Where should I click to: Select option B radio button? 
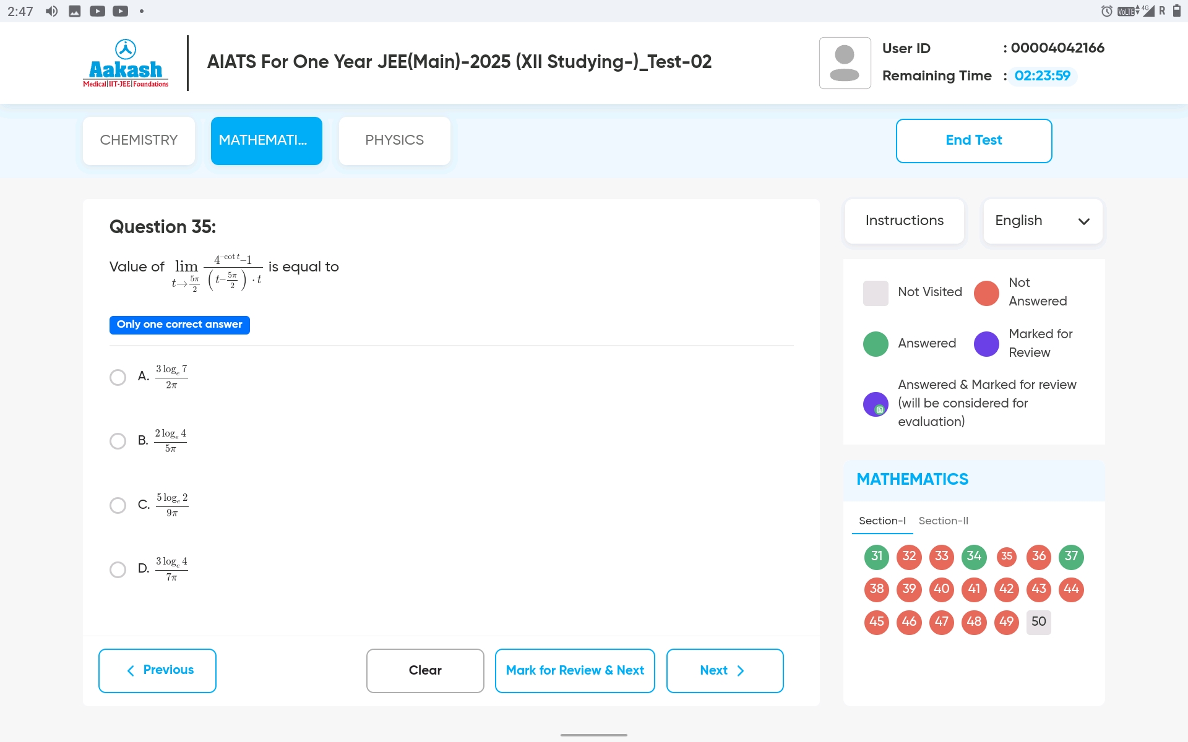pyautogui.click(x=118, y=441)
